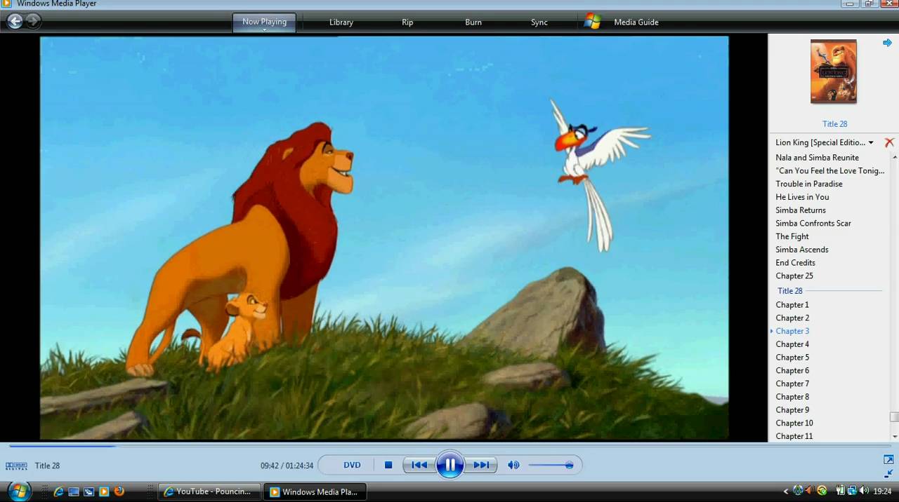Launch Media Player from quick launch
Viewport: 899px width, 502px height.
click(104, 491)
